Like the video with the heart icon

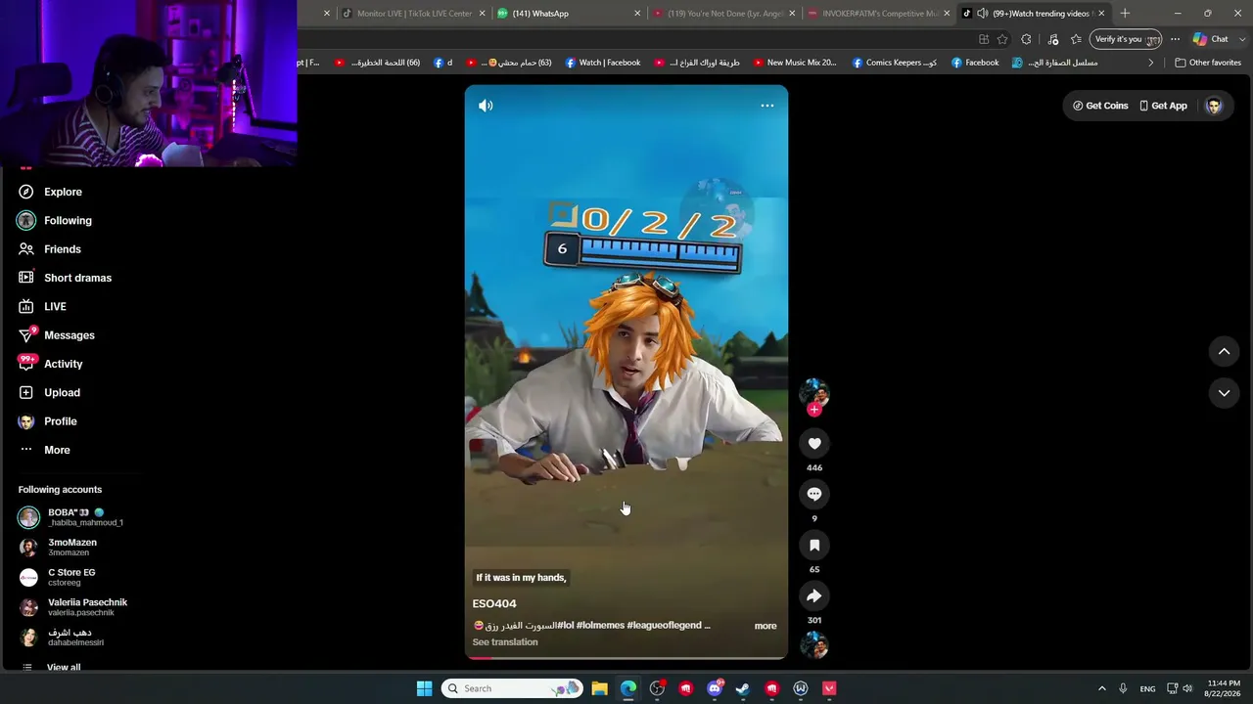point(814,444)
